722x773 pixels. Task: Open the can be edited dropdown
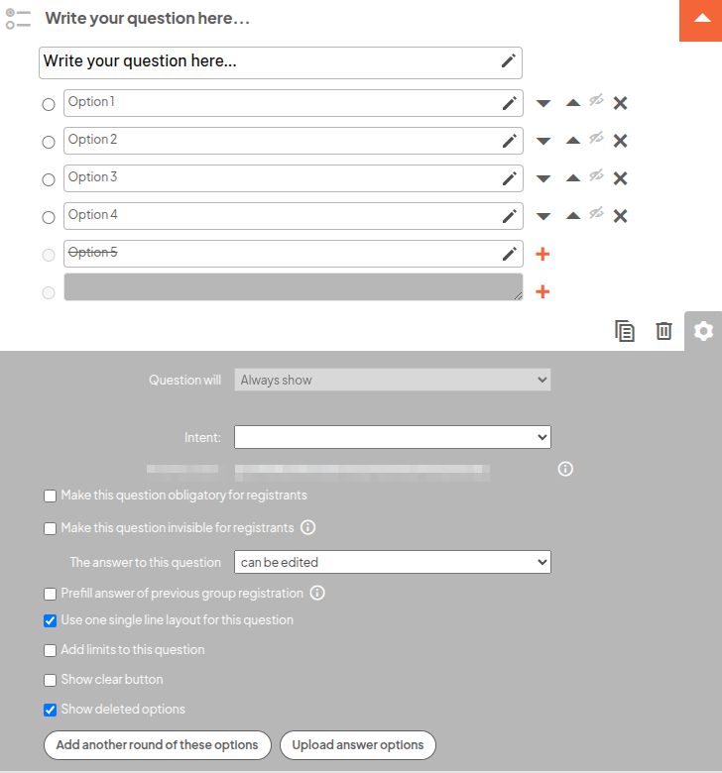coord(392,562)
